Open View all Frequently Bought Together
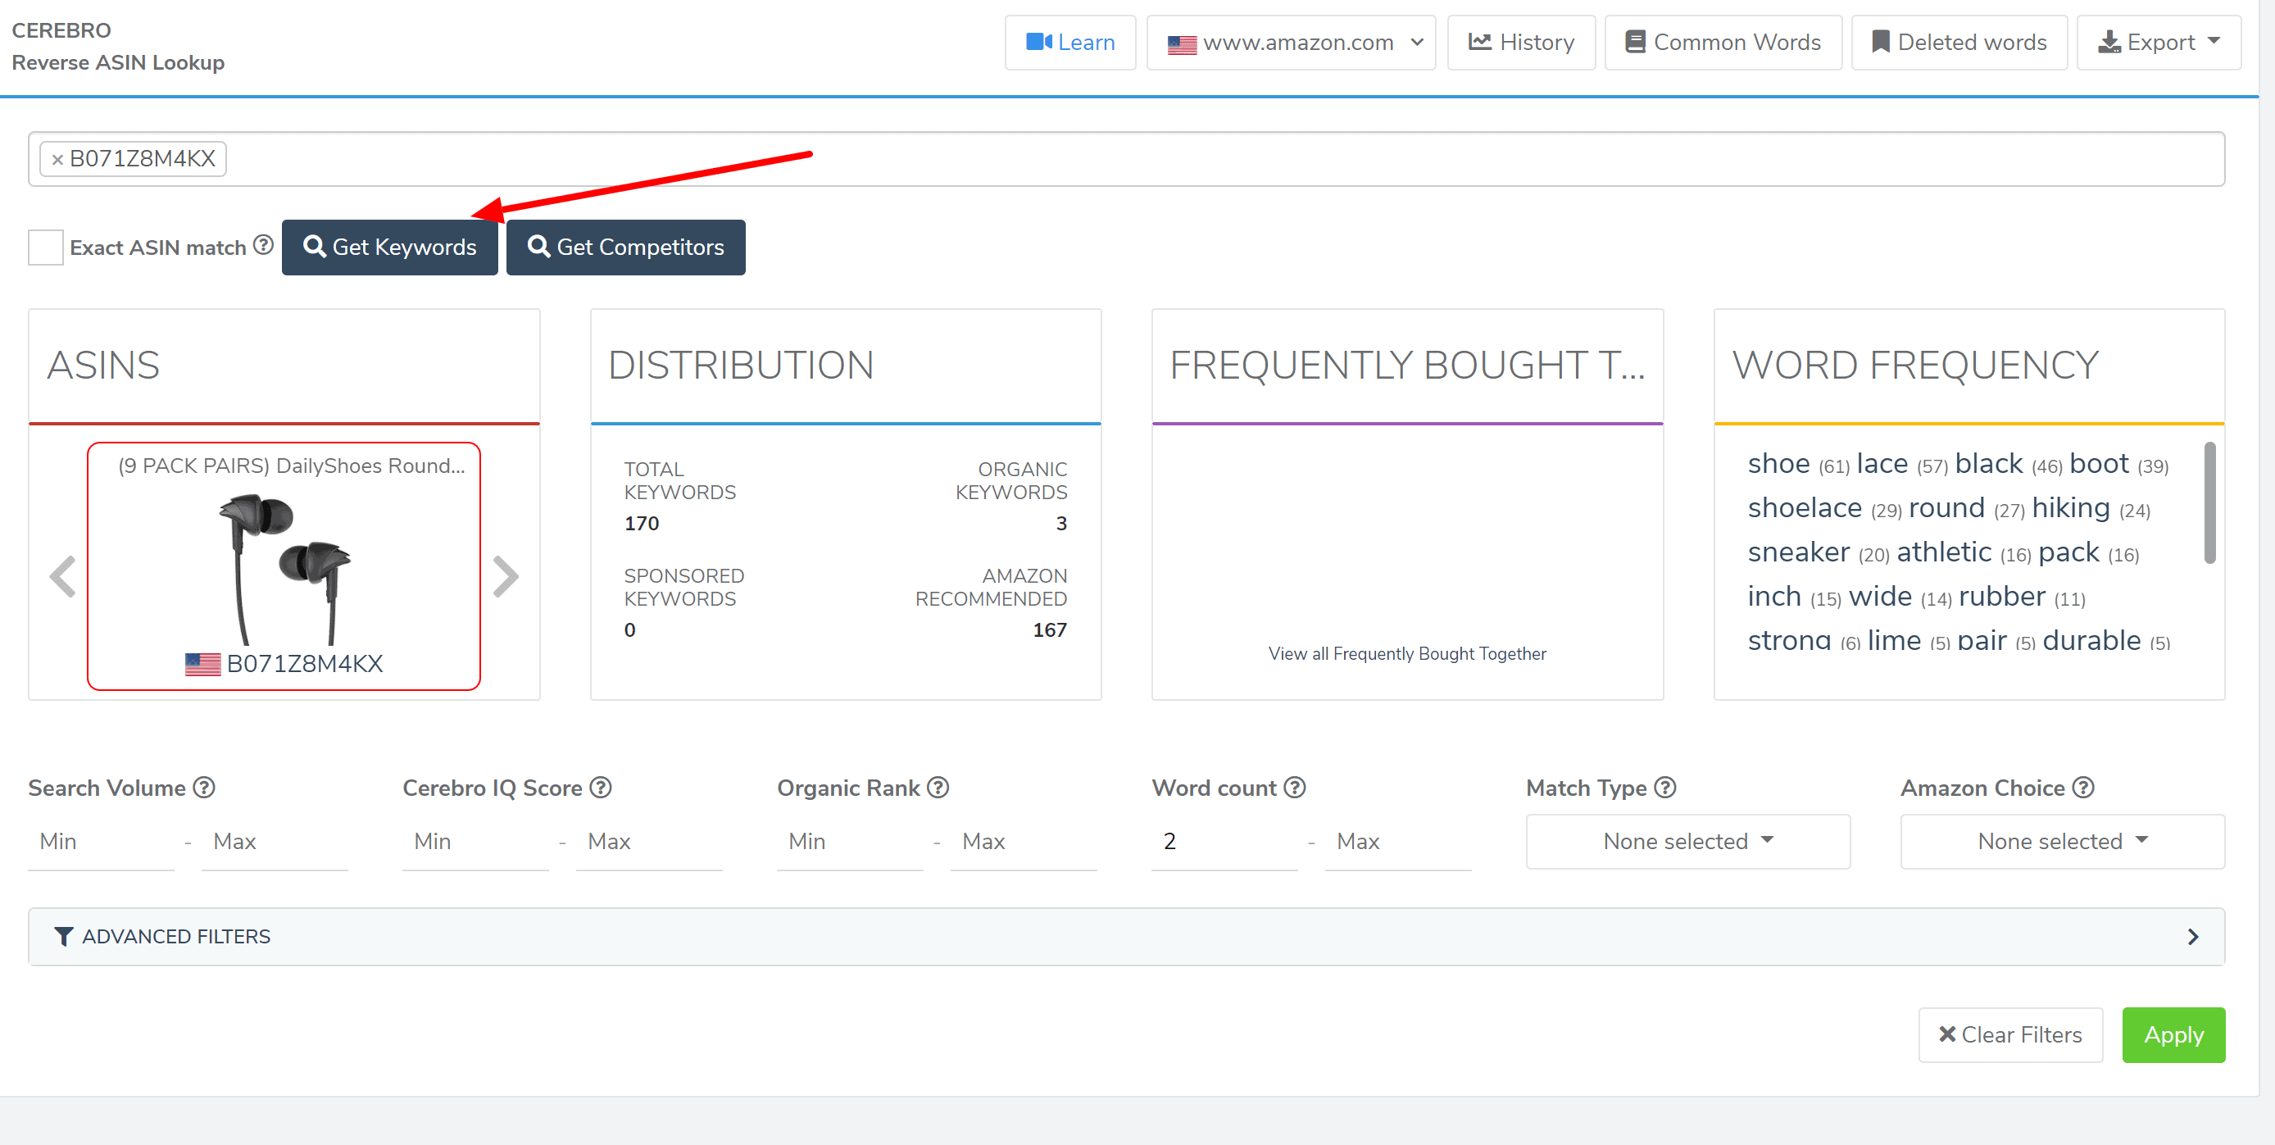 point(1407,654)
